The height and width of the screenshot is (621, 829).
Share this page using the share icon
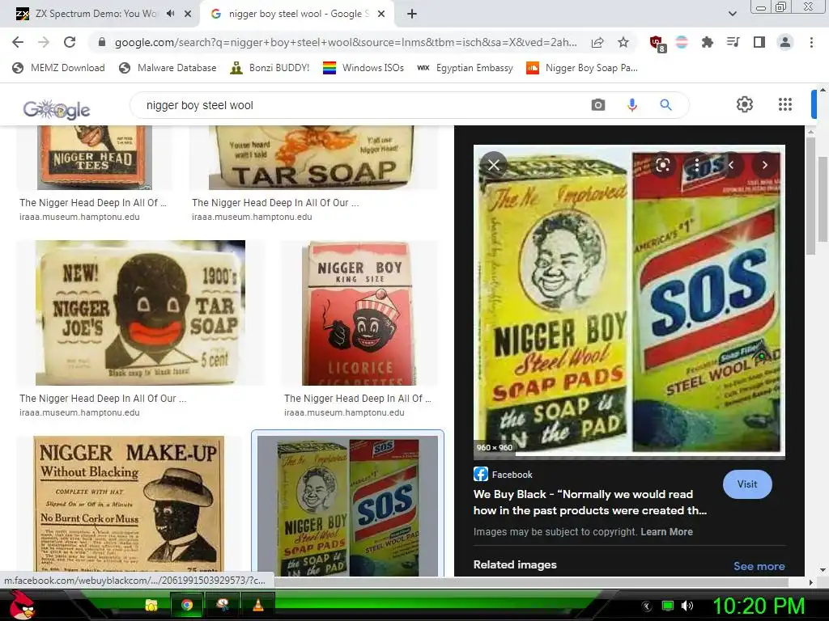tap(597, 42)
